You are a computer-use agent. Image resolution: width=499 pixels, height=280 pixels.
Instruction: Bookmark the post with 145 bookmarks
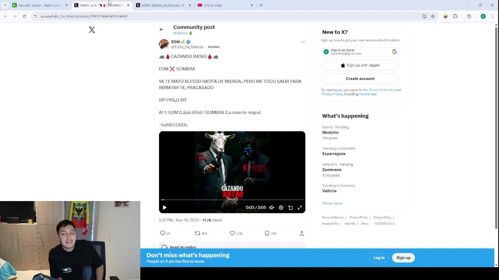[267, 233]
